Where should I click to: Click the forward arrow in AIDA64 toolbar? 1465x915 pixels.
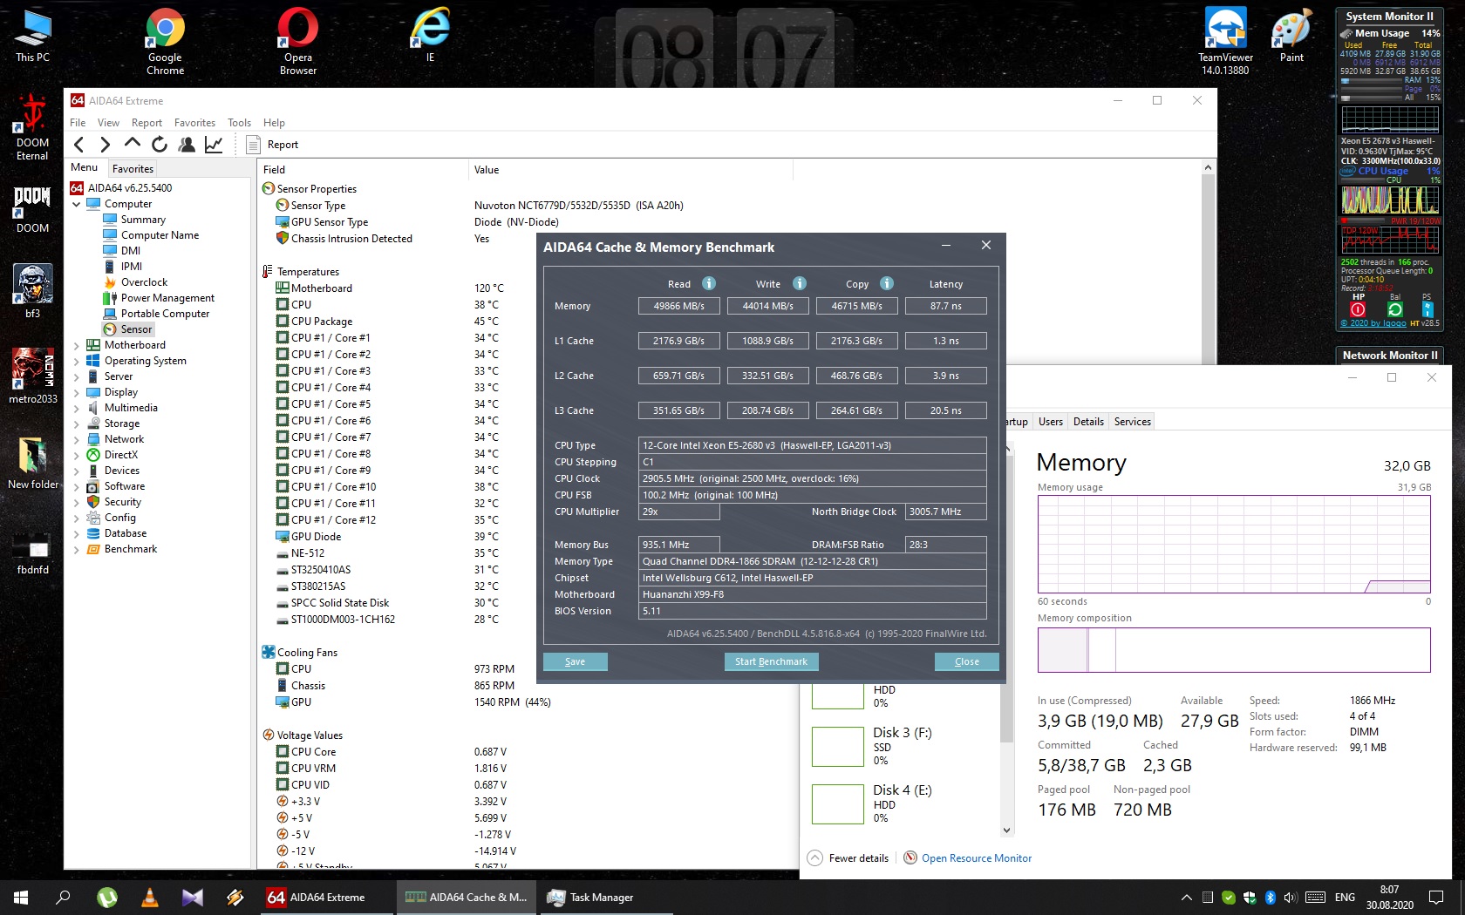(106, 145)
